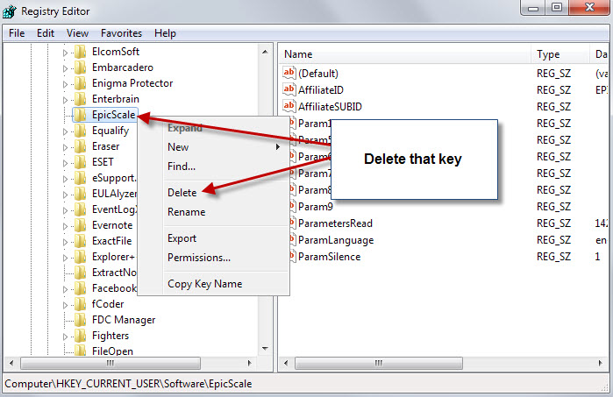Select the EpicScale folder icon
This screenshot has height=397, width=613.
81,115
